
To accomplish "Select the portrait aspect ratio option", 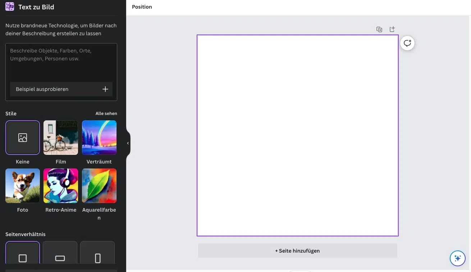I will tap(97, 257).
